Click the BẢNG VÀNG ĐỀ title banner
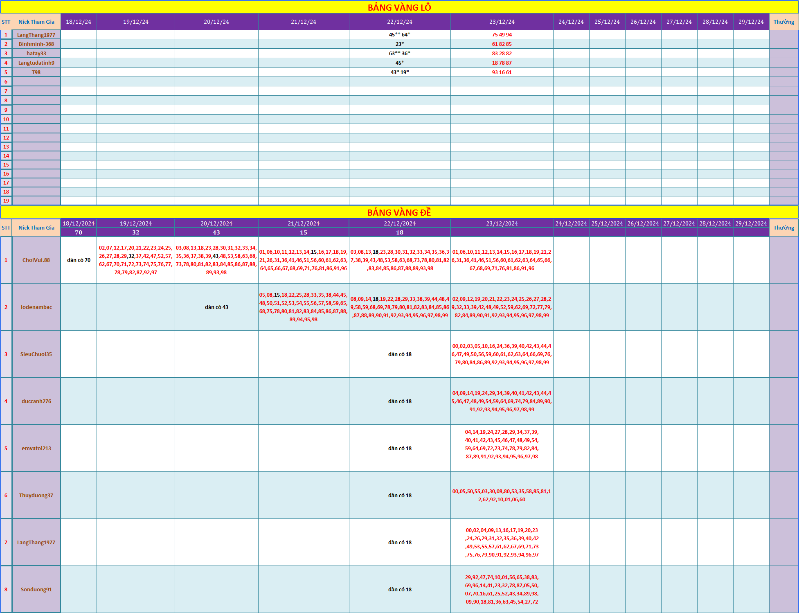Screen dimensions: 799x613 (x=399, y=212)
